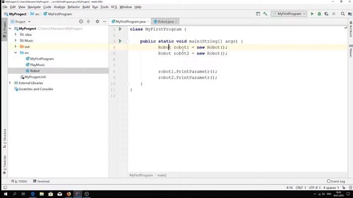Select PlayMusic class in project tree

point(38,65)
